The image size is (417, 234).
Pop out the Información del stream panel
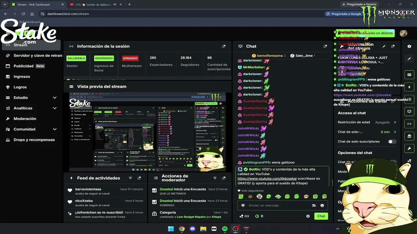(x=393, y=46)
